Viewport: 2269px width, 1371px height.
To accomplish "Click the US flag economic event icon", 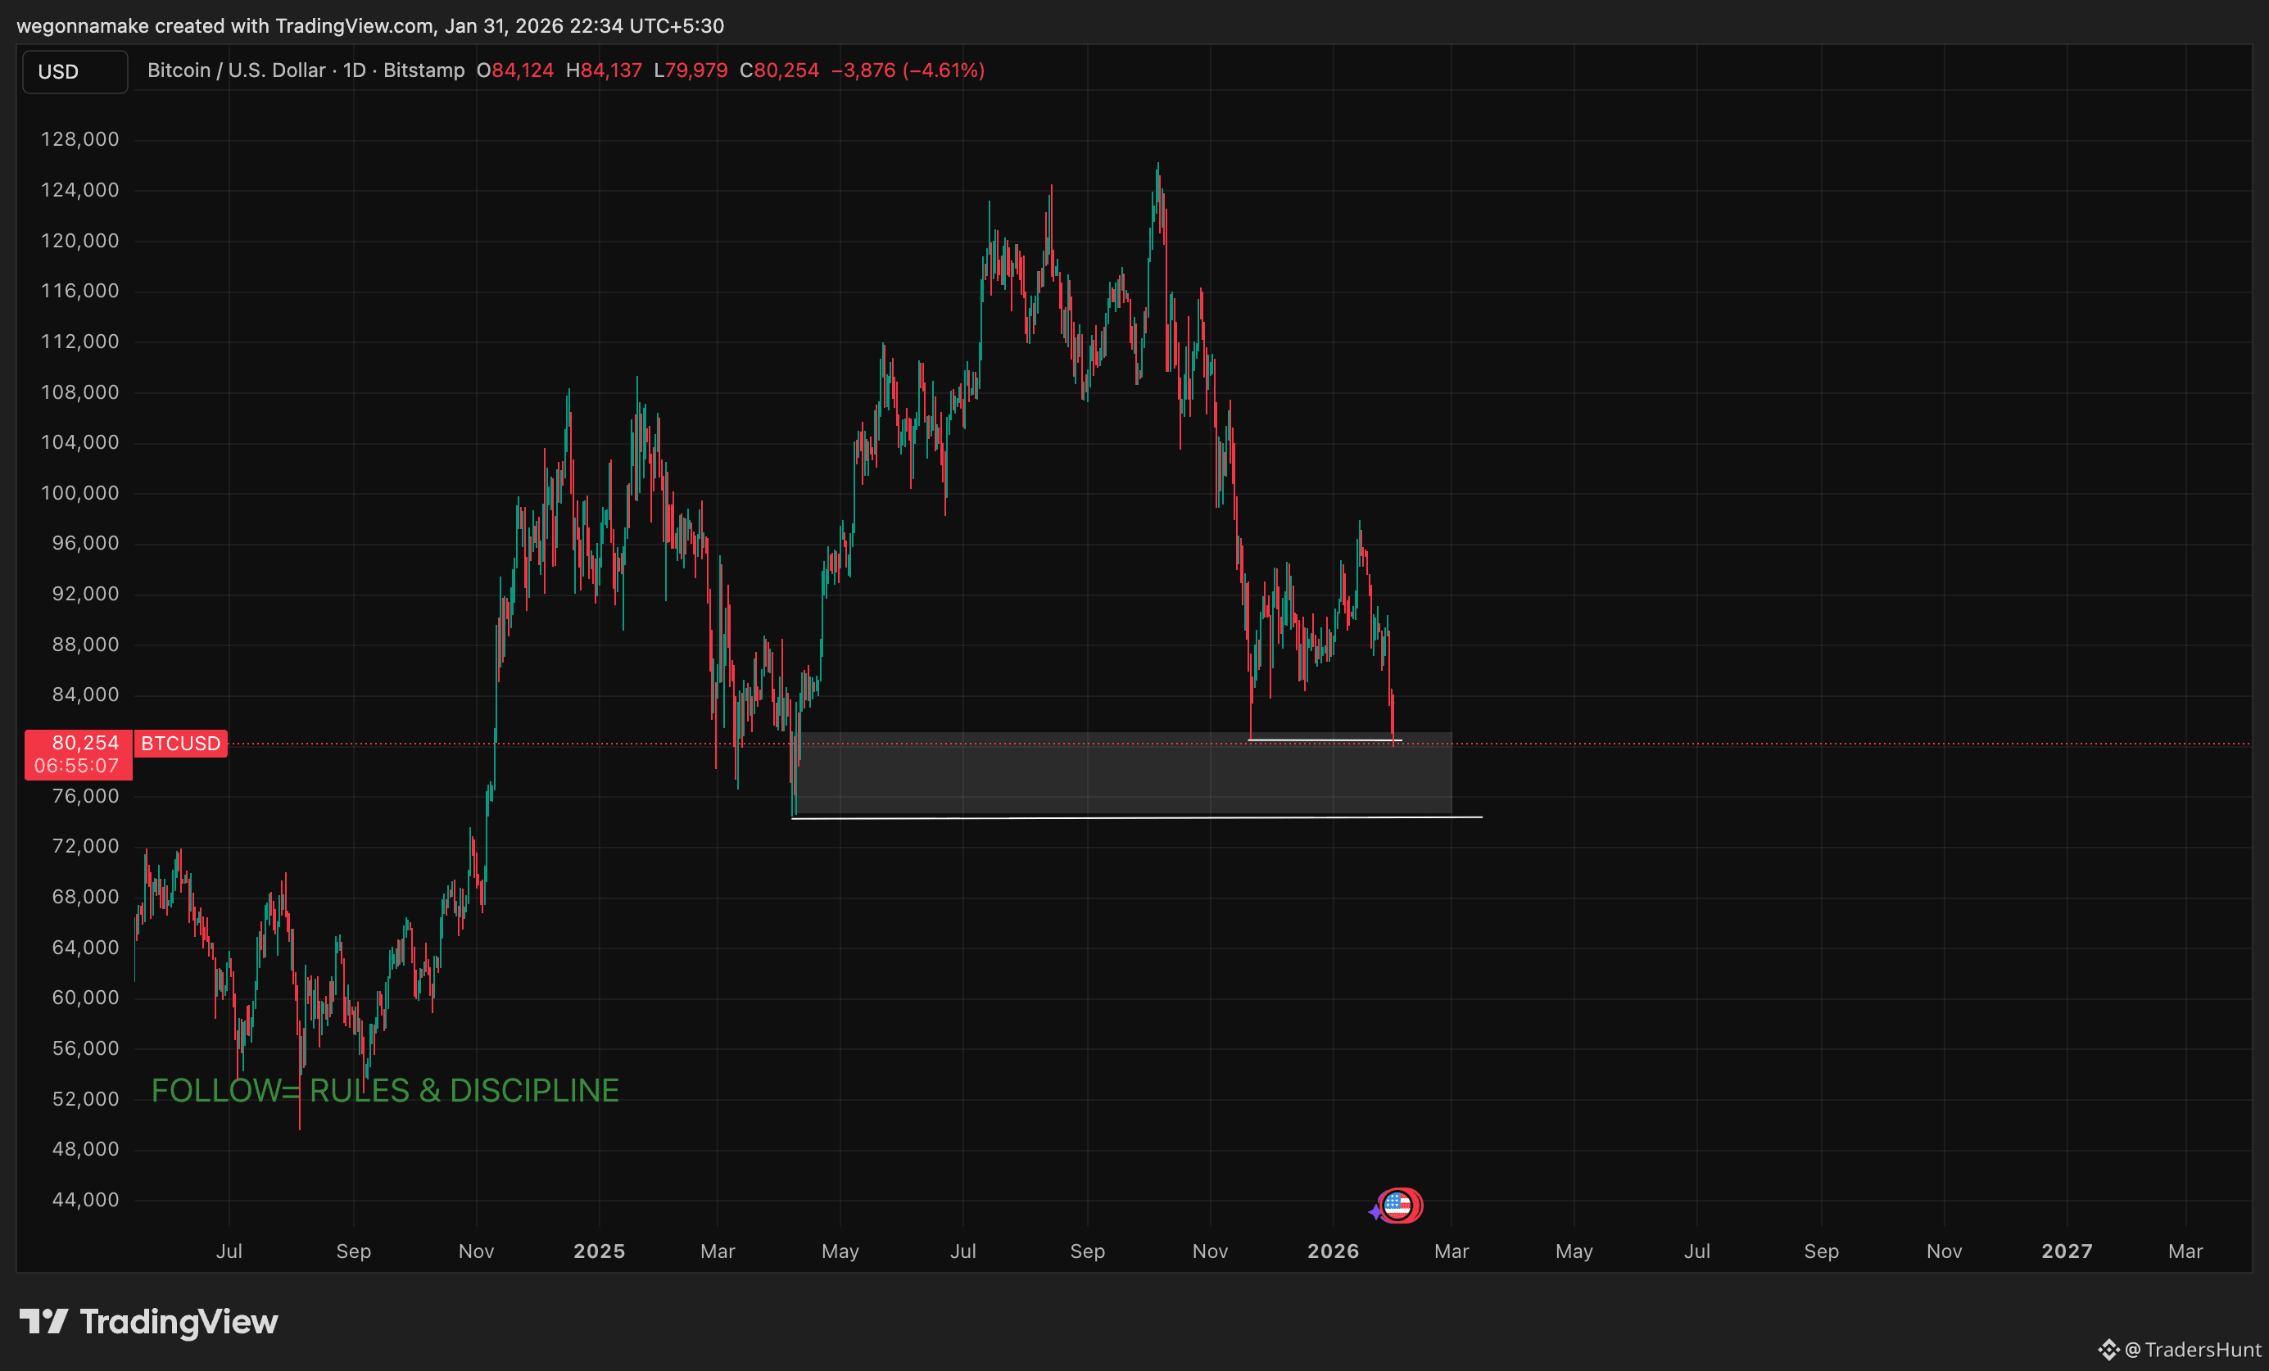I will (x=1399, y=1205).
